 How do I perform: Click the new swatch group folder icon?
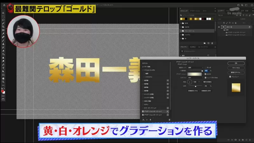coord(204,43)
